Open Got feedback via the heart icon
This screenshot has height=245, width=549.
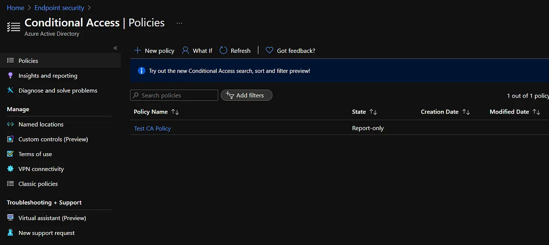[269, 50]
